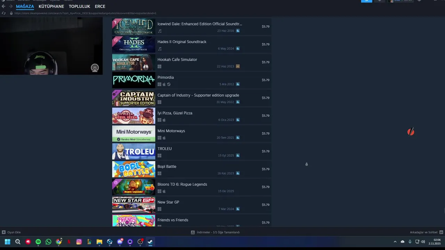This screenshot has width=445, height=250.
Task: Click the review thumbs-up icon on Mini Motorways row
Action: (238, 137)
